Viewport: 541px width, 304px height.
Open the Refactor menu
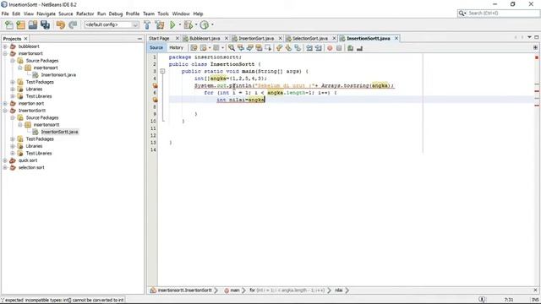[x=85, y=14]
